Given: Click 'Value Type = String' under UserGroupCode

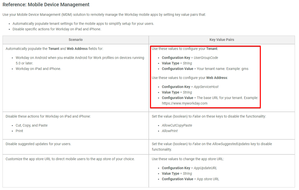Looking at the screenshot, I should tap(177, 63).
